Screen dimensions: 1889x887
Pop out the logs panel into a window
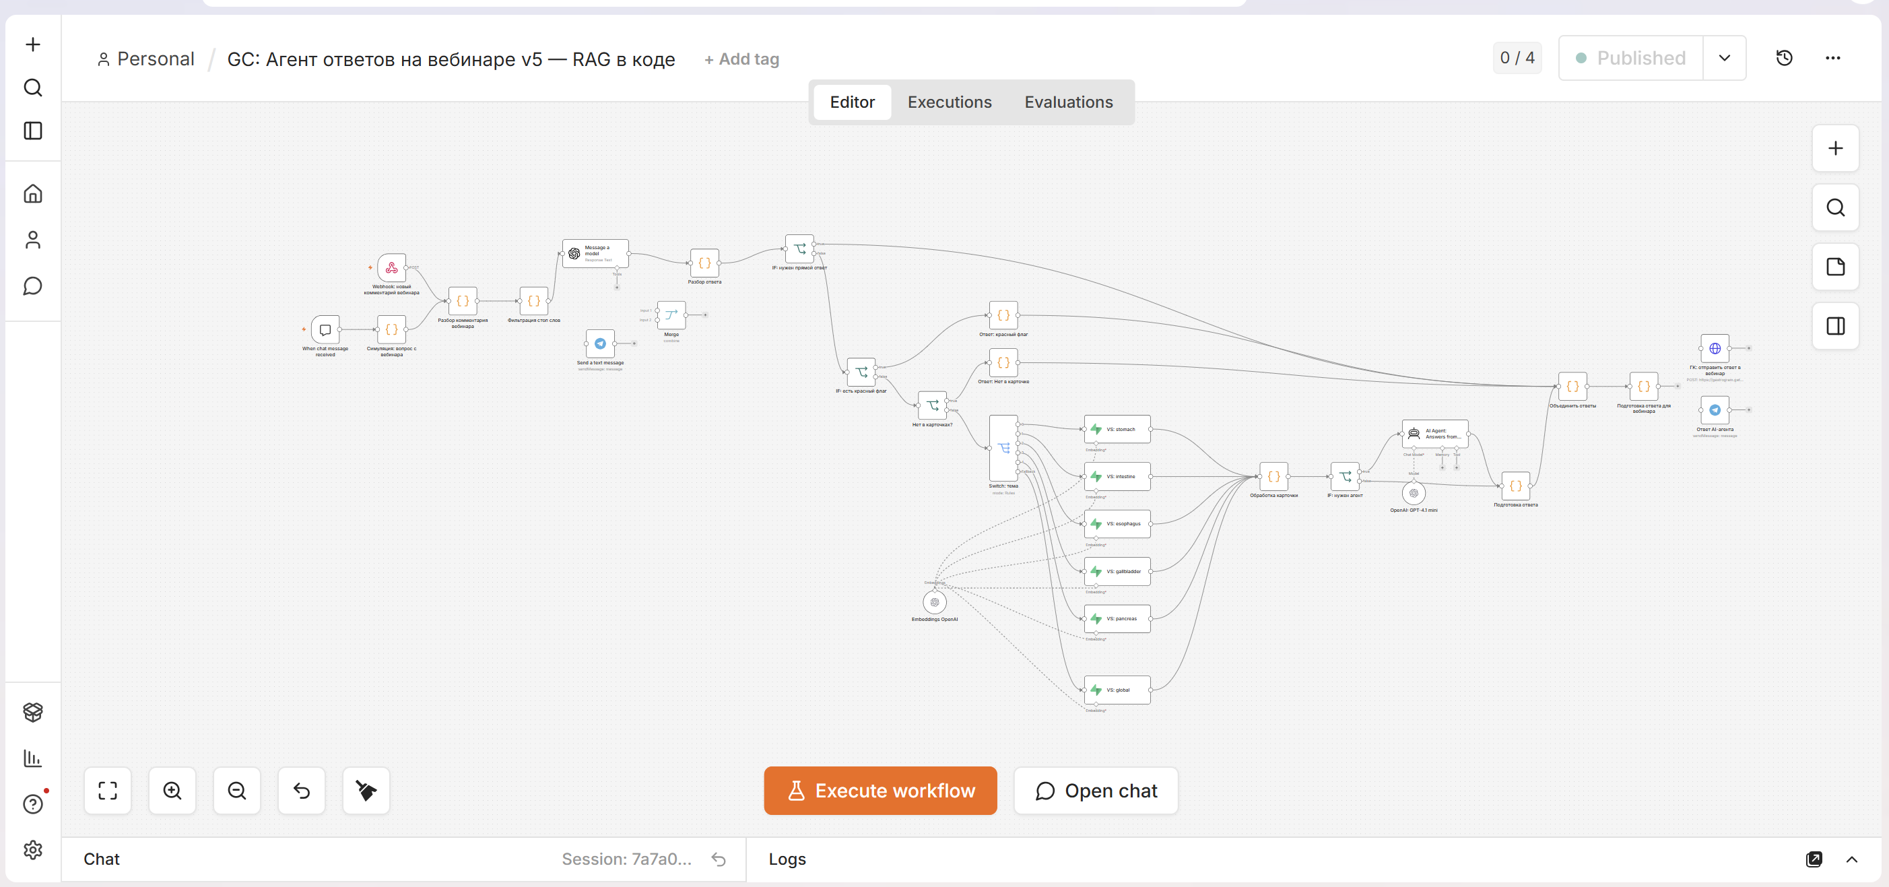(1814, 859)
